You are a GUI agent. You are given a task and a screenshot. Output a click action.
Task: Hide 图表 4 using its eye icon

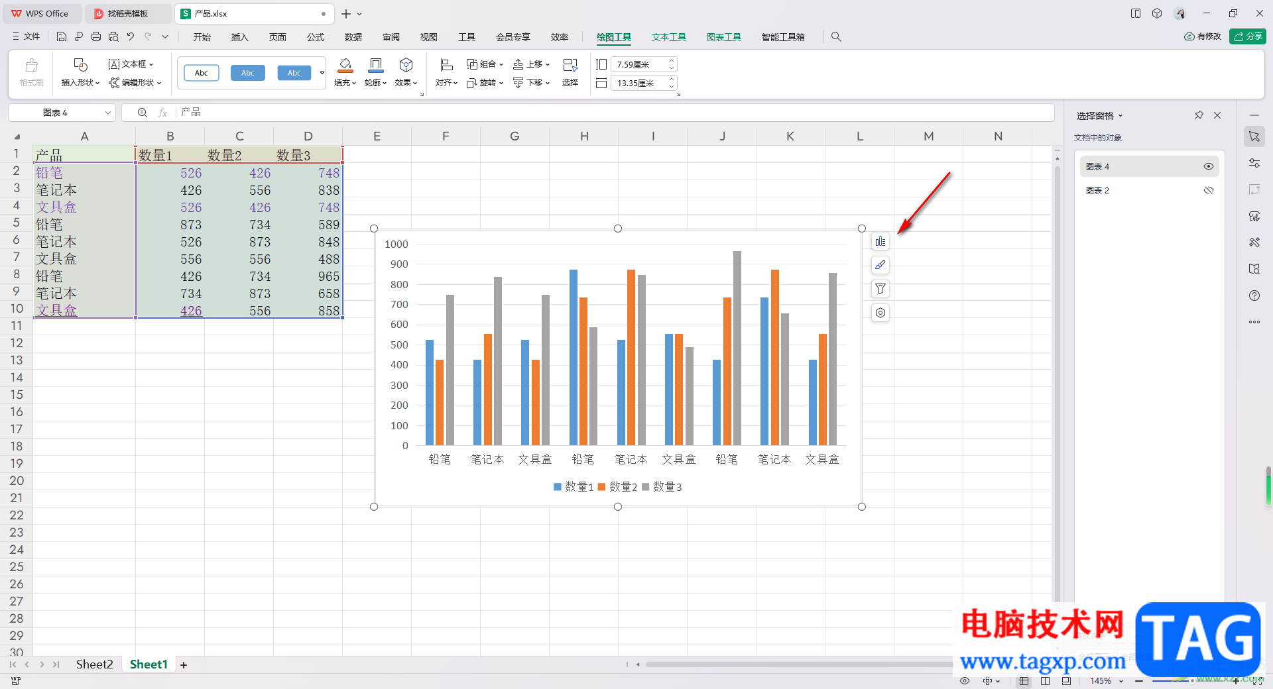click(x=1209, y=166)
